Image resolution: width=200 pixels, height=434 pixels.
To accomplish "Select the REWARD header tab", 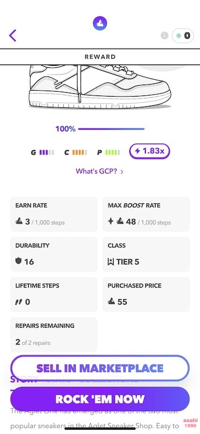I will 100,57.
